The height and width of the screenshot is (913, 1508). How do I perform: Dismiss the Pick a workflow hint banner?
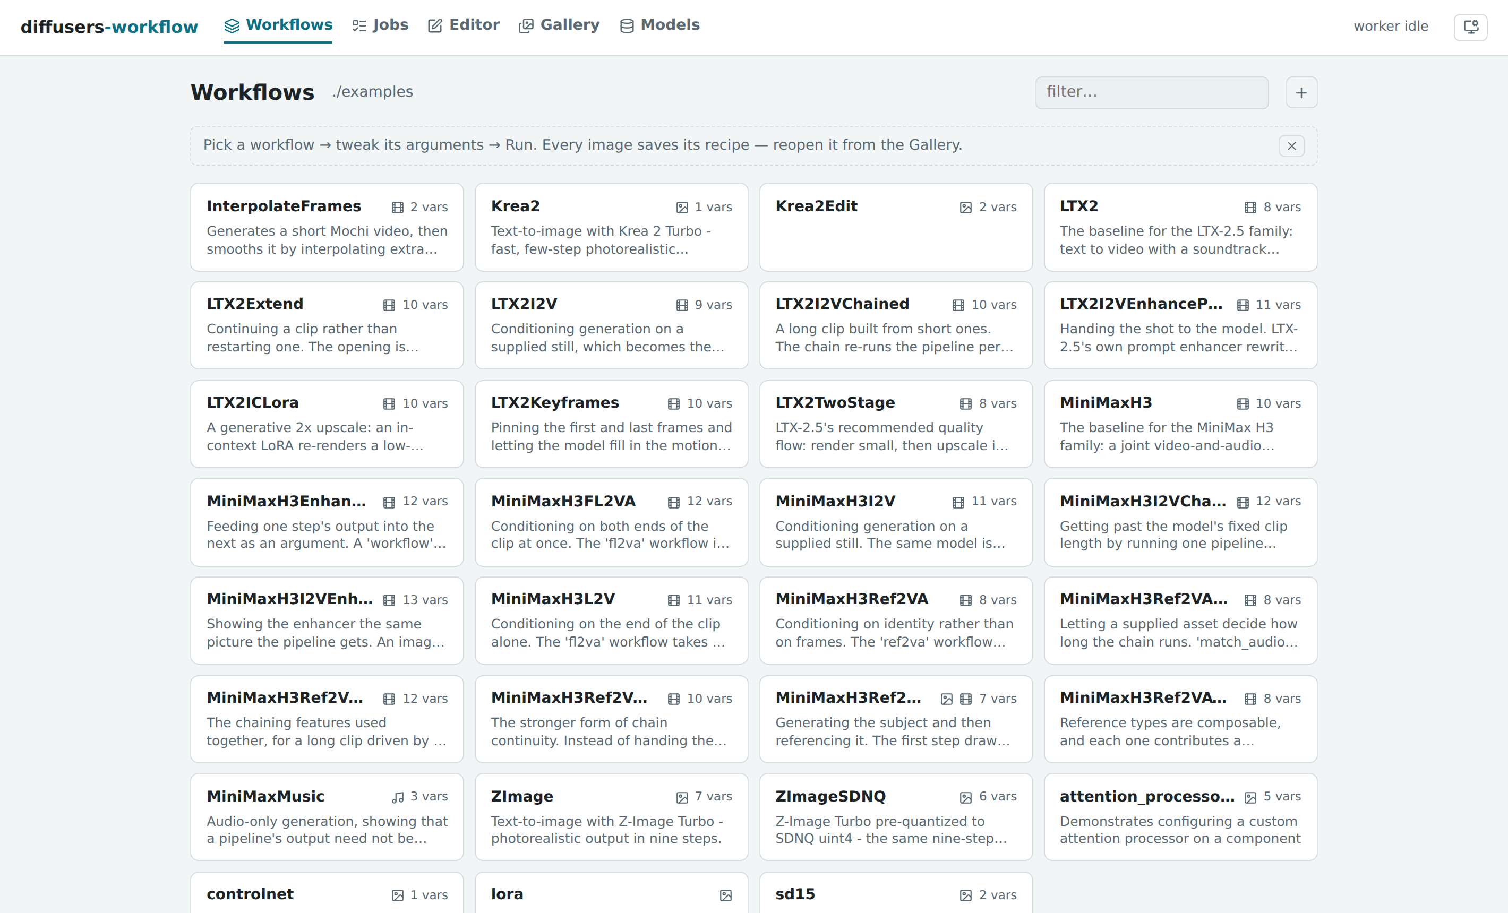[1291, 145]
